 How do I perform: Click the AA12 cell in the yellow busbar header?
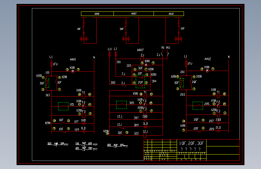point(169,14)
